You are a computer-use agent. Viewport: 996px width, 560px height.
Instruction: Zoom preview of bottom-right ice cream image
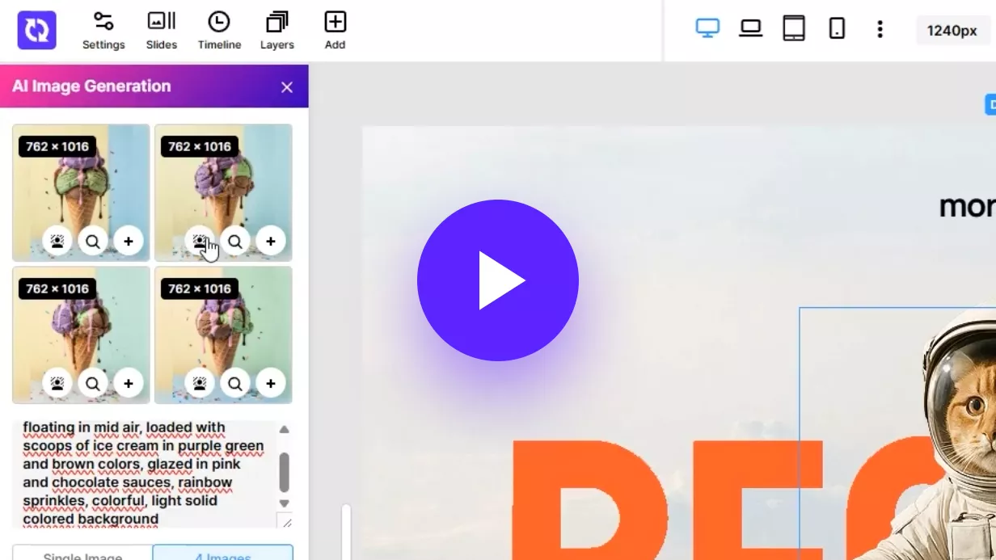click(x=235, y=383)
